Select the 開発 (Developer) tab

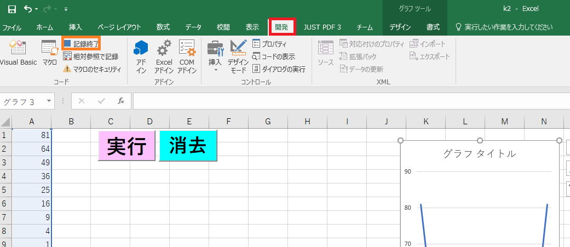[282, 27]
